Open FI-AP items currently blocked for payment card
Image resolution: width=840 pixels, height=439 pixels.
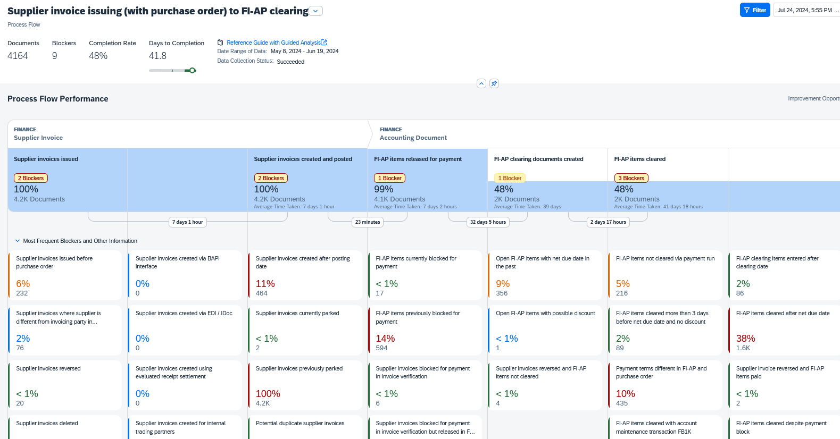click(425, 275)
